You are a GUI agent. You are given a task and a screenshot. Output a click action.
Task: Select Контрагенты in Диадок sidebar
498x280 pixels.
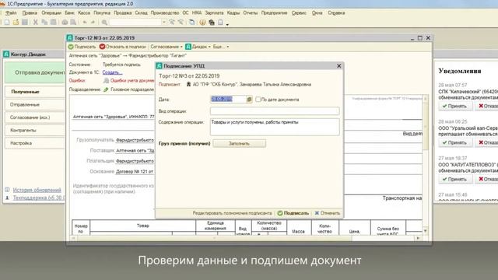click(35, 130)
